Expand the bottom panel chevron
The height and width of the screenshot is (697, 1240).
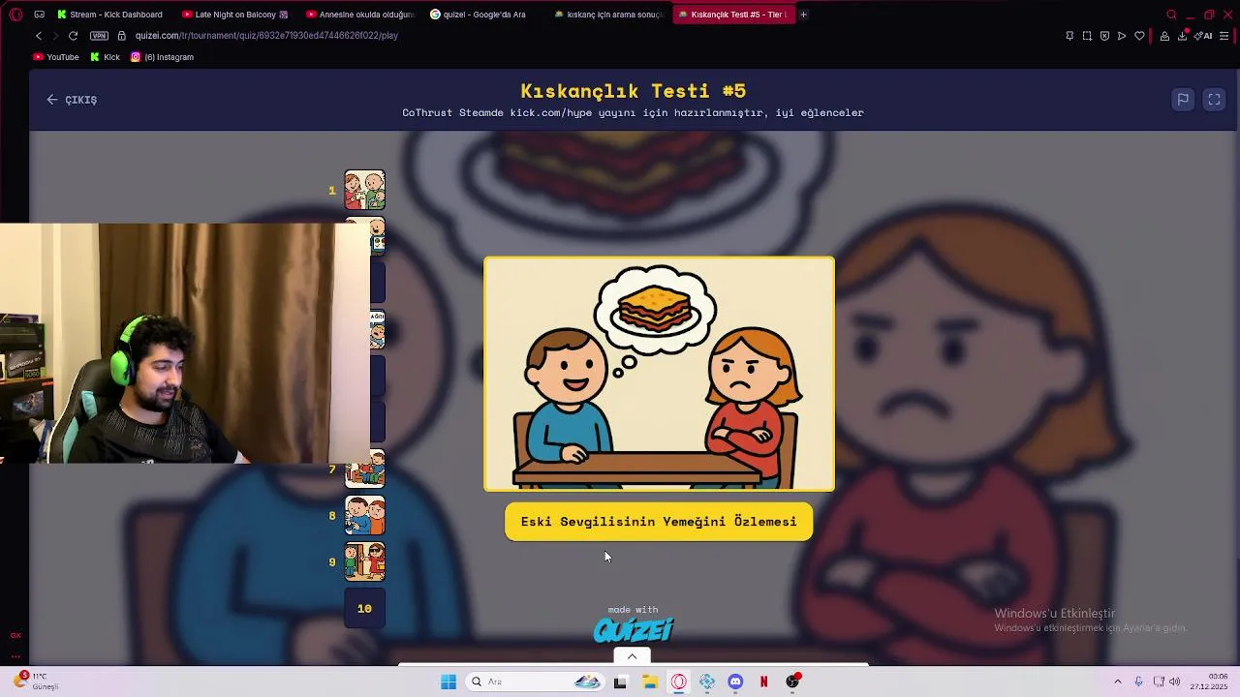pos(632,656)
